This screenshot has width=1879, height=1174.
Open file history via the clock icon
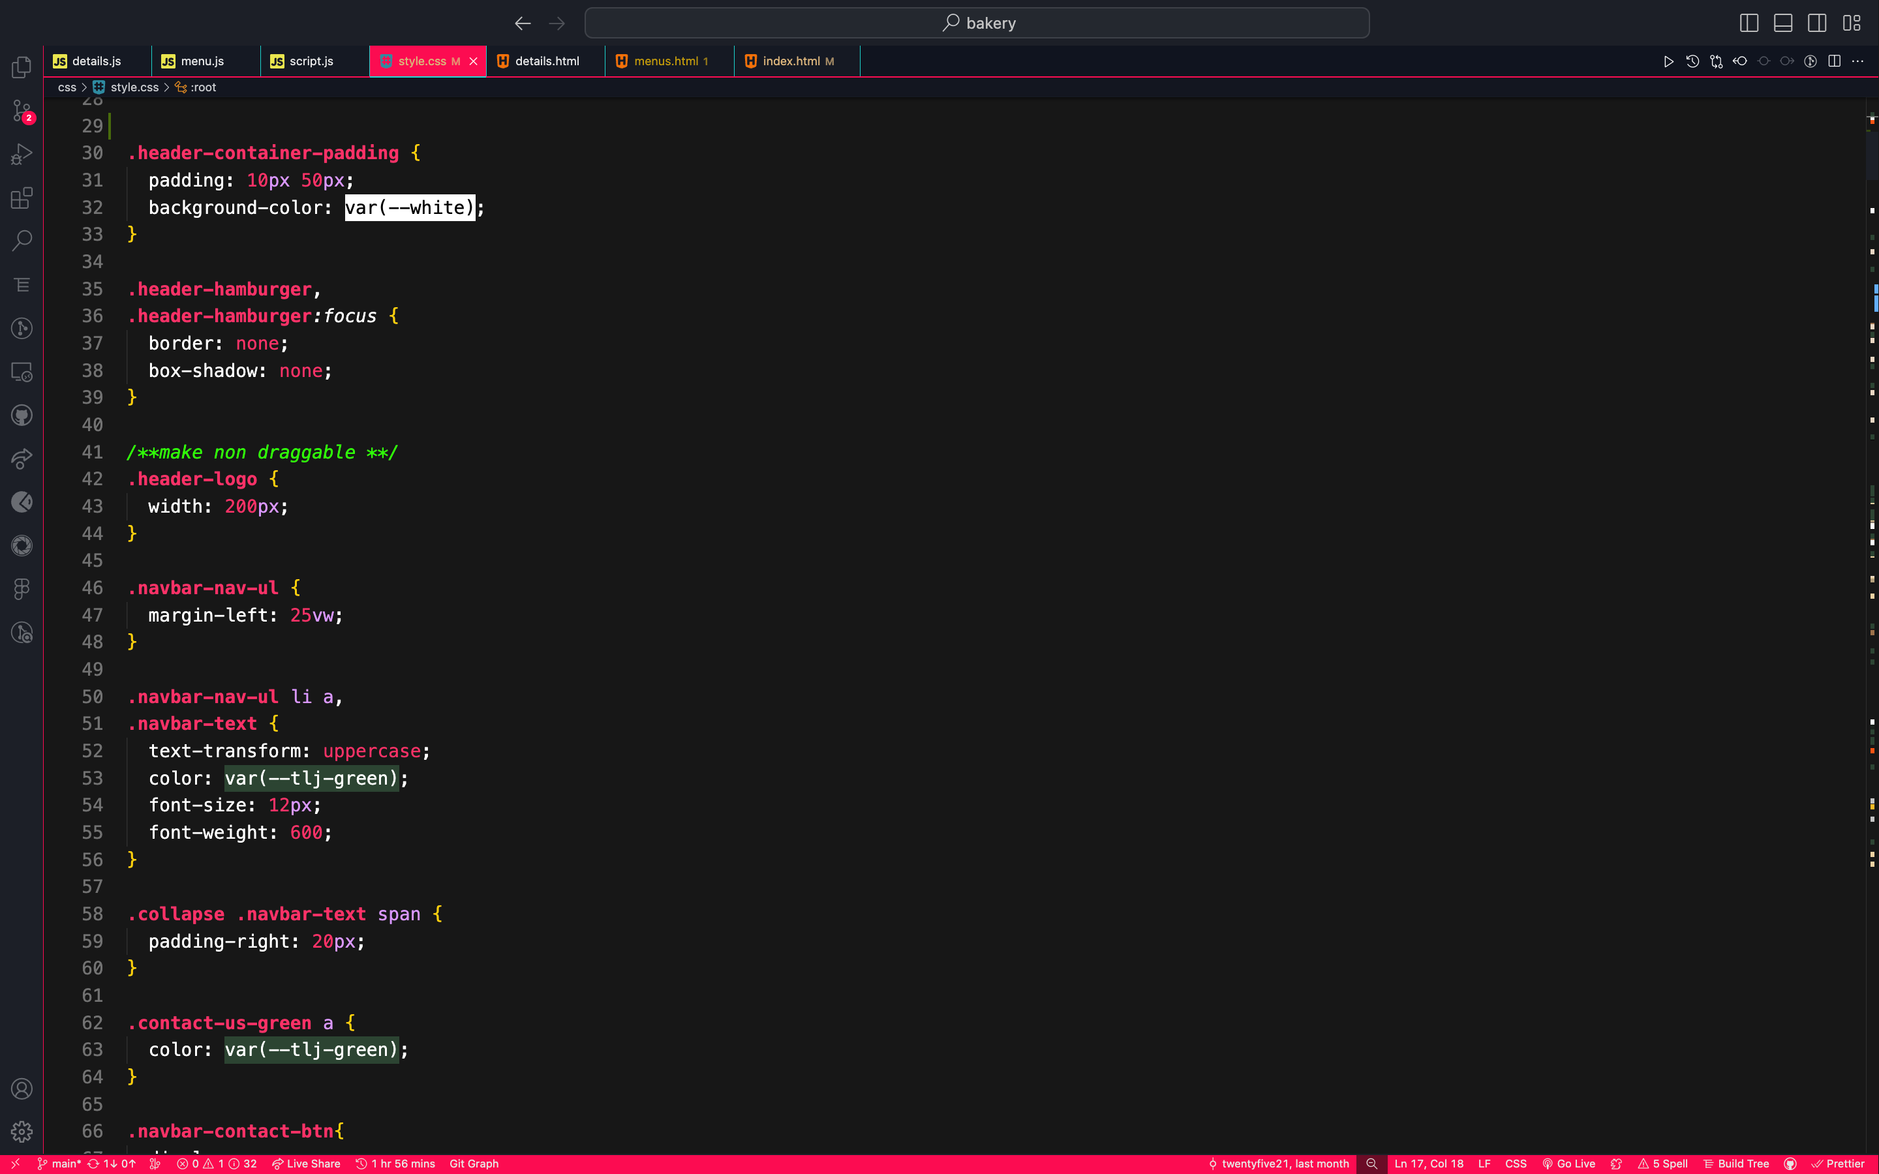[1692, 61]
